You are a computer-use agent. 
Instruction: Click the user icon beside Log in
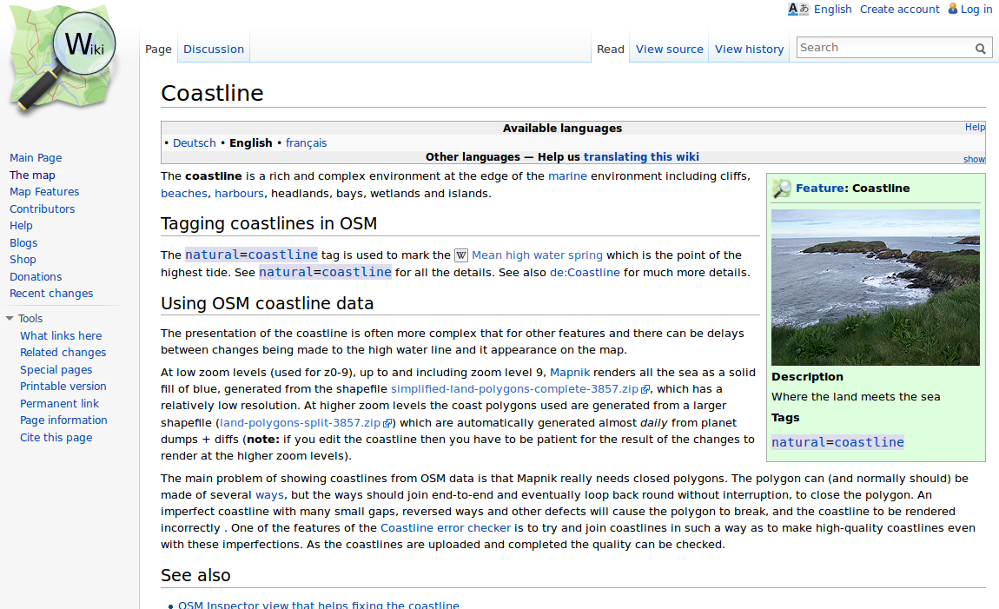coord(952,9)
